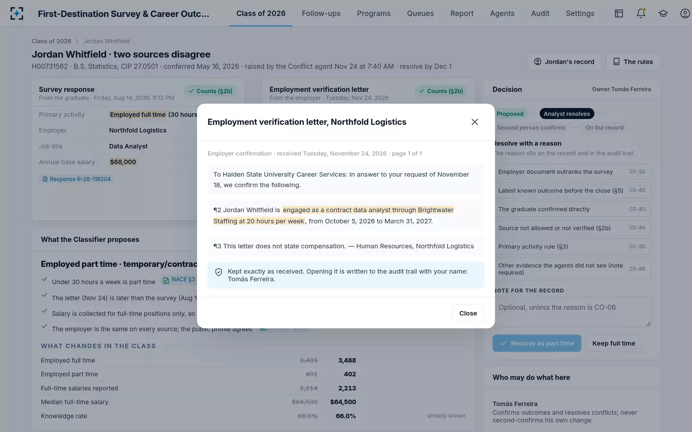This screenshot has height=432, width=692.
Task: Click the note for the record text area
Action: (572, 312)
